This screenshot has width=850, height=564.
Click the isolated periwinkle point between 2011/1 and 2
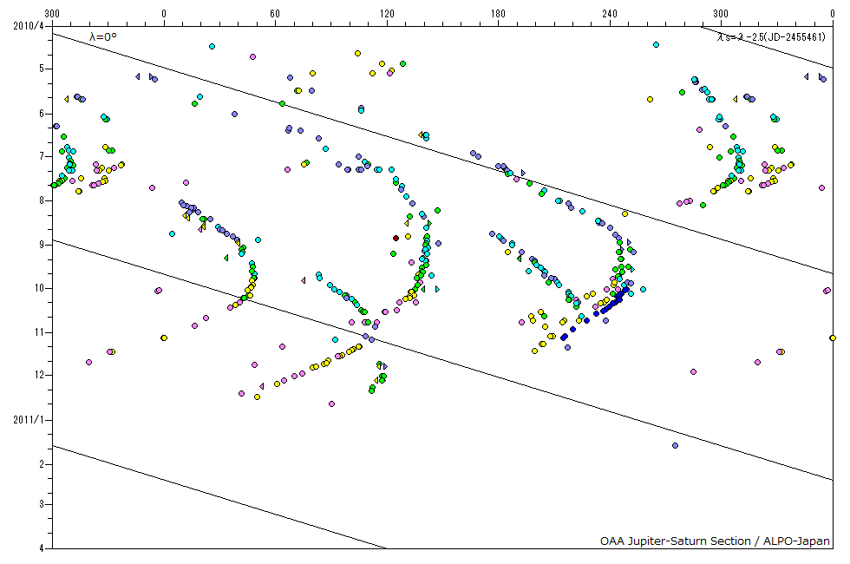point(675,446)
